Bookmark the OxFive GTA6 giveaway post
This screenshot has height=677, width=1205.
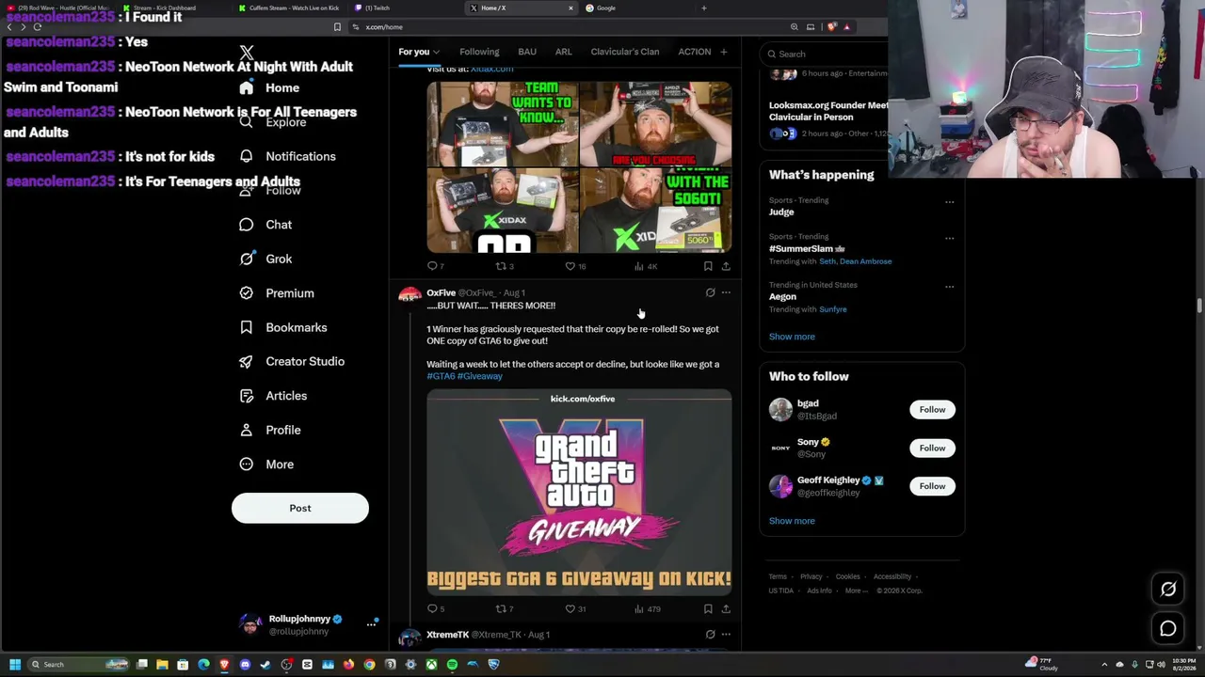pyautogui.click(x=708, y=608)
